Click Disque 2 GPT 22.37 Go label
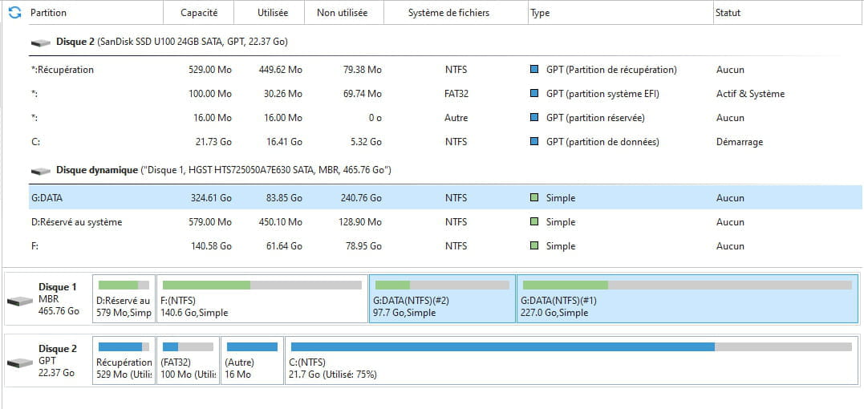Image resolution: width=864 pixels, height=409 pixels. (57, 361)
